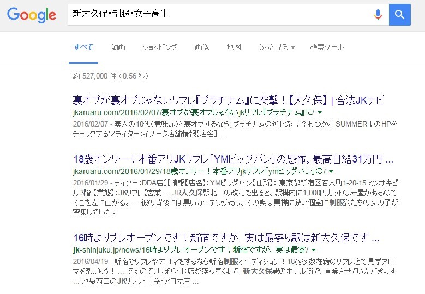The width and height of the screenshot is (425, 294).
Task: Click the jk-shinjuku.jp/news green URL text
Action: (x=190, y=250)
